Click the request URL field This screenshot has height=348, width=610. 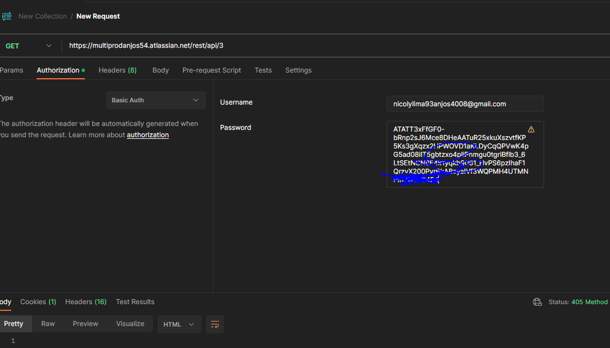pyautogui.click(x=334, y=46)
